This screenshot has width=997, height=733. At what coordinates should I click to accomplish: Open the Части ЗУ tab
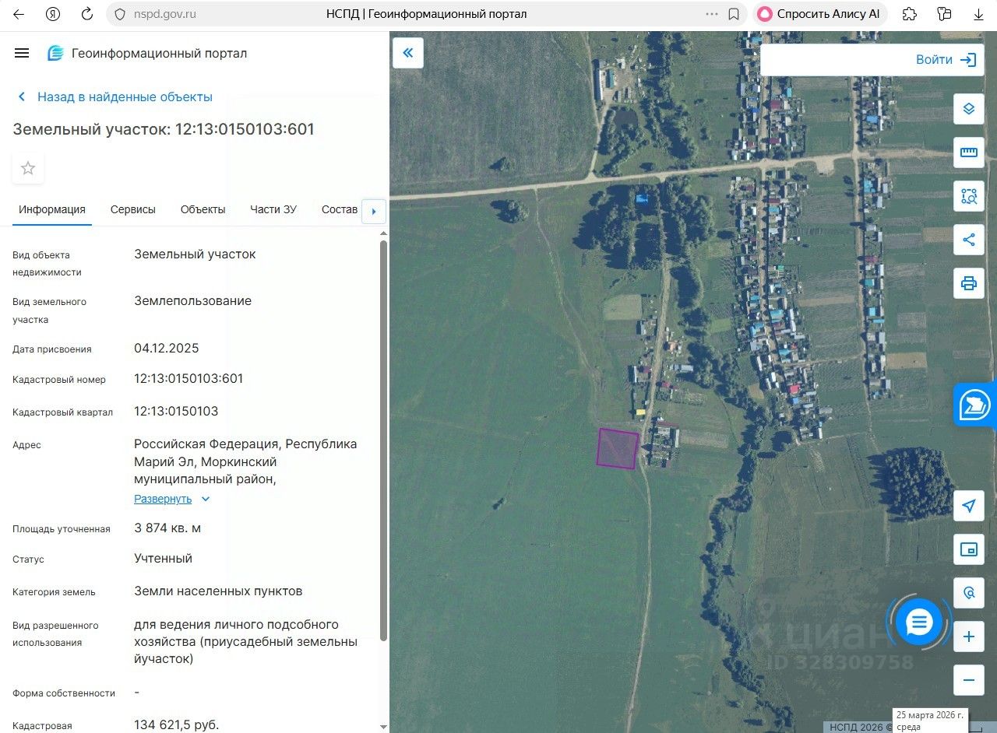click(x=273, y=209)
